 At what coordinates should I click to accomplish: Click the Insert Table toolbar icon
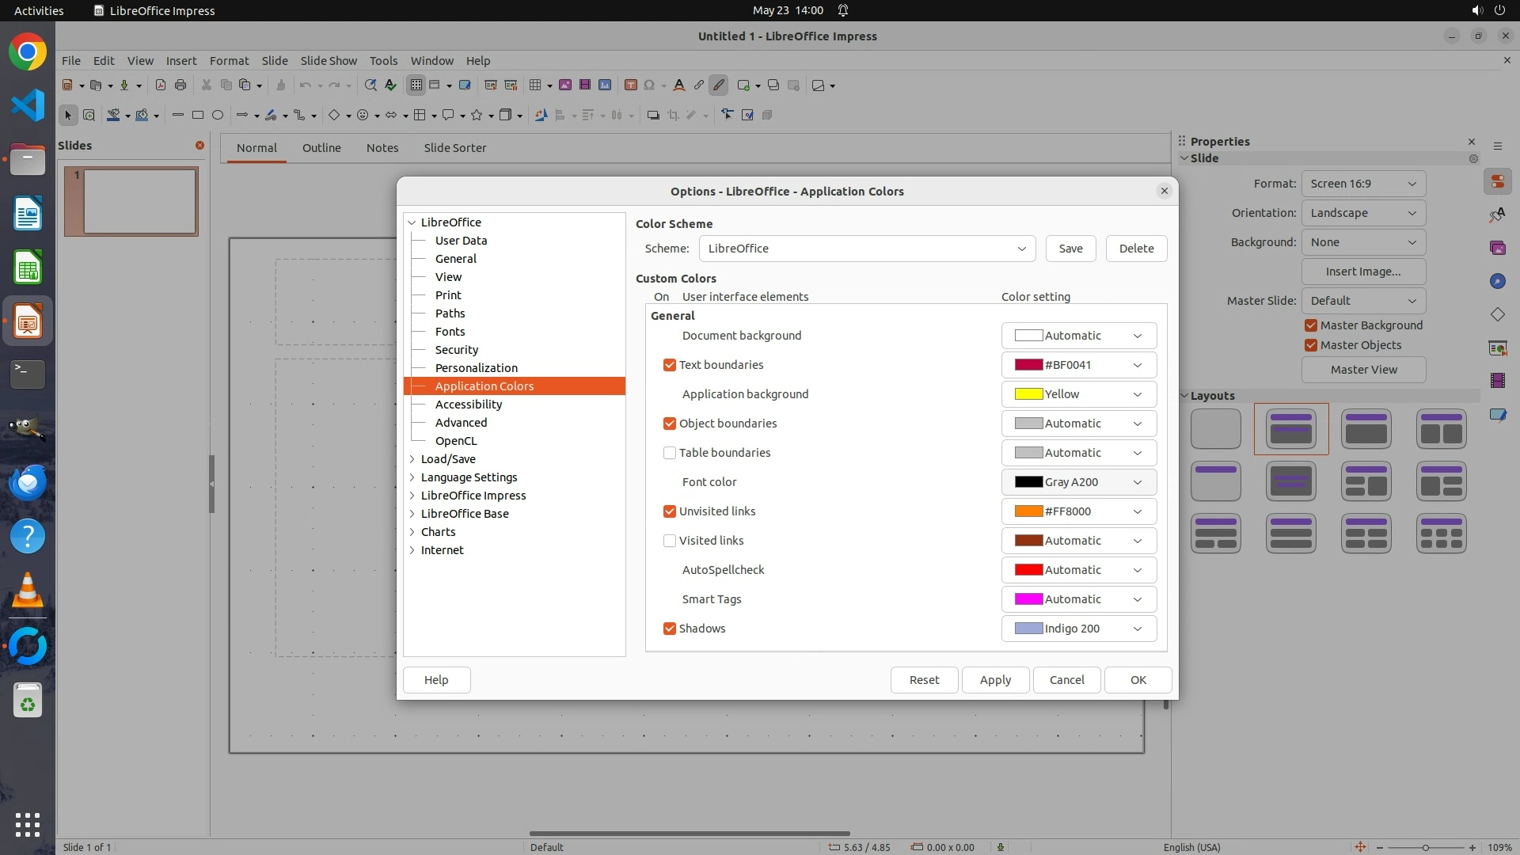click(x=536, y=85)
